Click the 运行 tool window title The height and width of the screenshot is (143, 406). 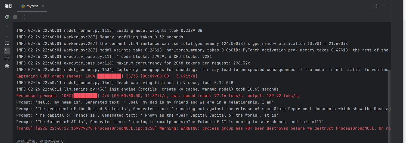8,6
